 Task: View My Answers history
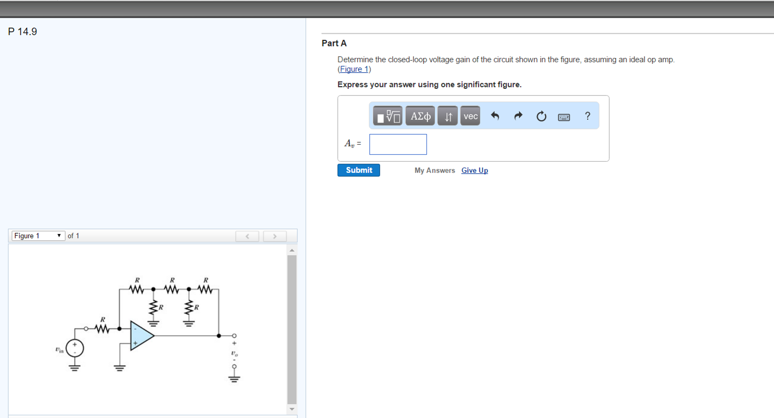click(x=434, y=170)
